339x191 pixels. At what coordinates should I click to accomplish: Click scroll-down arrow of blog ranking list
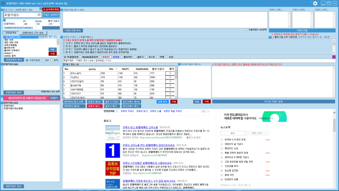tap(334, 53)
